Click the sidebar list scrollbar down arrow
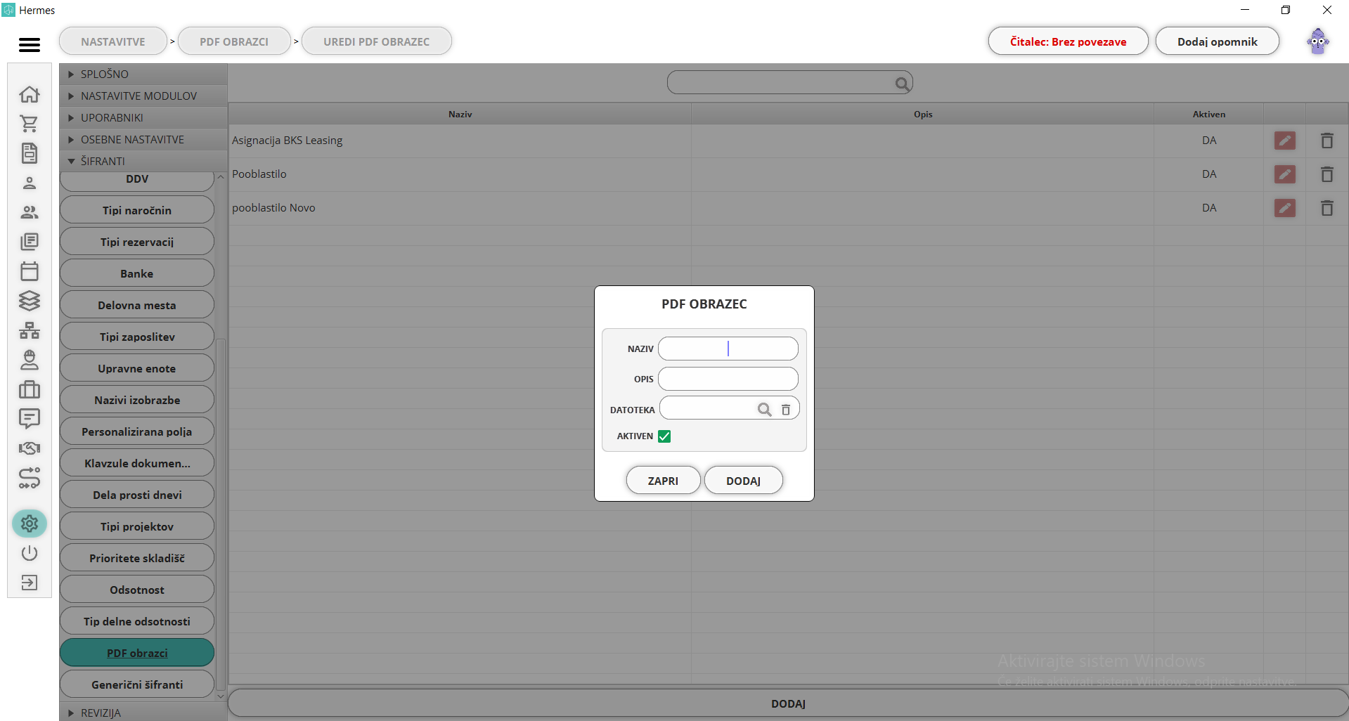Screen dimensions: 1349x721 pyautogui.click(x=221, y=696)
